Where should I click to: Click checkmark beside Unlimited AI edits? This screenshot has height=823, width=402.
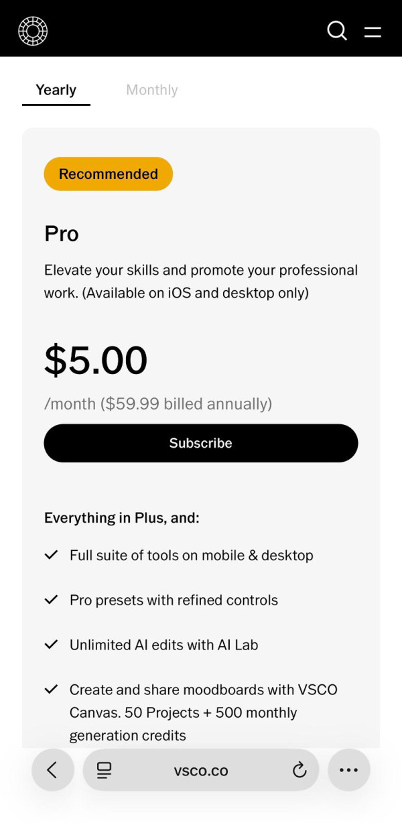[x=51, y=645]
